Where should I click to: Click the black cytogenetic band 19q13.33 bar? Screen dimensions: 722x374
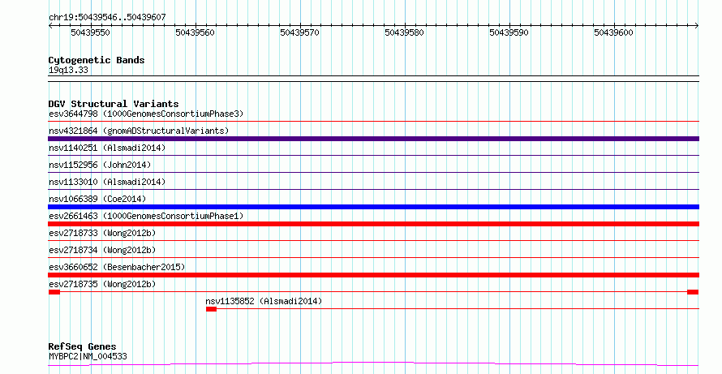point(373,79)
